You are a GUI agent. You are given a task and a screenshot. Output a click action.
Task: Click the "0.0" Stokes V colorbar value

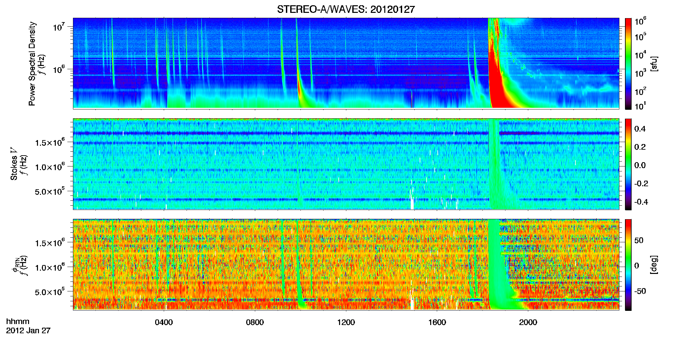pyautogui.click(x=640, y=165)
